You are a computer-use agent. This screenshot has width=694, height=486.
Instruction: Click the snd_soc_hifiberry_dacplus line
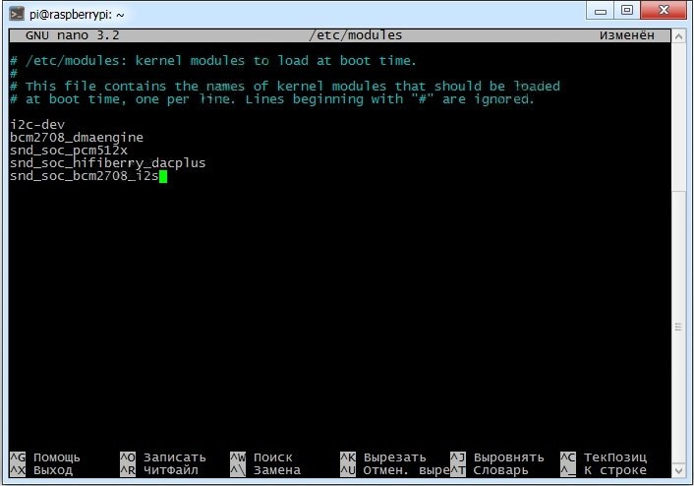tap(107, 163)
